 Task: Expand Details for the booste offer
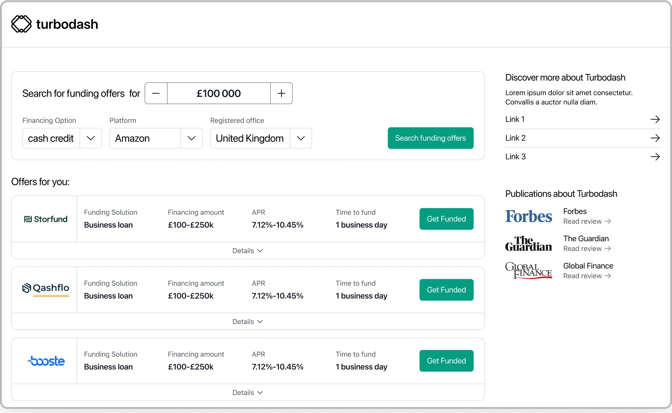pos(248,392)
